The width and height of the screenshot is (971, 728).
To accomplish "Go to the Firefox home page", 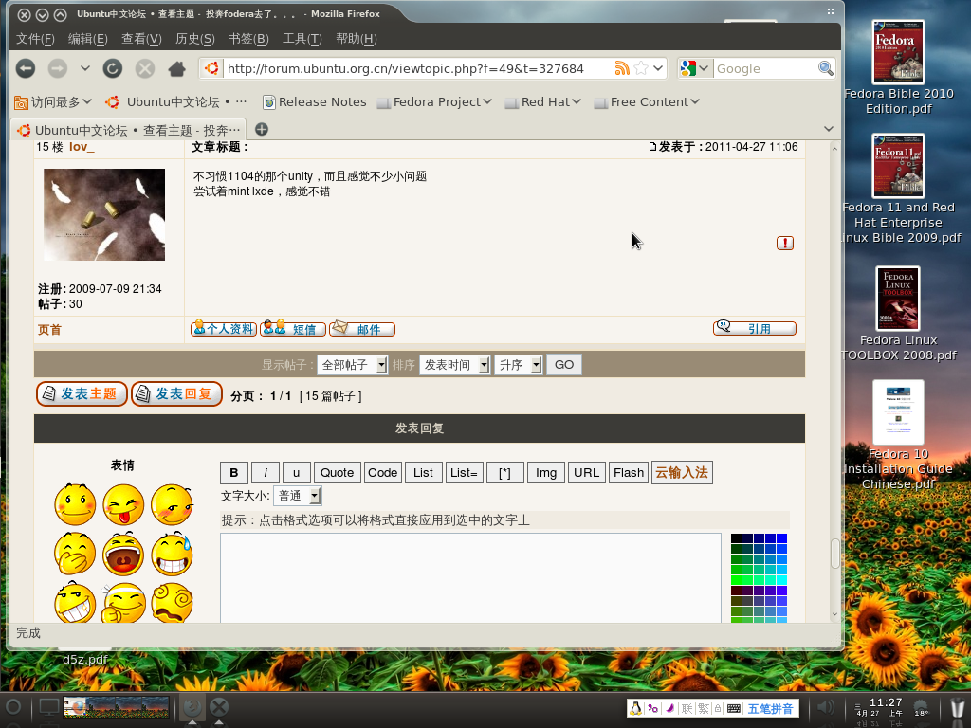I will (175, 68).
